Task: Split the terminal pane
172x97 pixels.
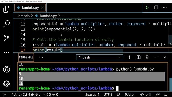Action: coord(138,57)
